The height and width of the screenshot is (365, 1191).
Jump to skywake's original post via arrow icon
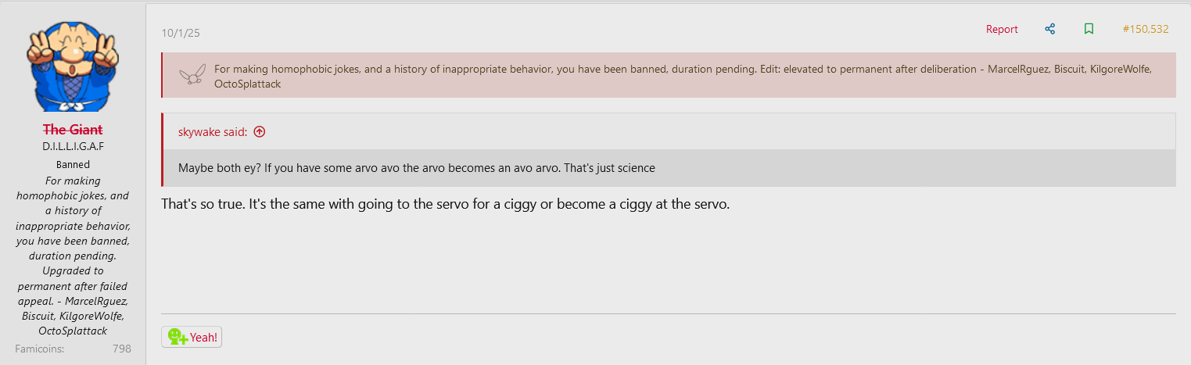pos(260,131)
